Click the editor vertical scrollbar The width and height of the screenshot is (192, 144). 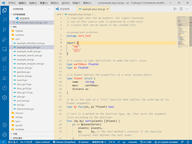pos(191,31)
